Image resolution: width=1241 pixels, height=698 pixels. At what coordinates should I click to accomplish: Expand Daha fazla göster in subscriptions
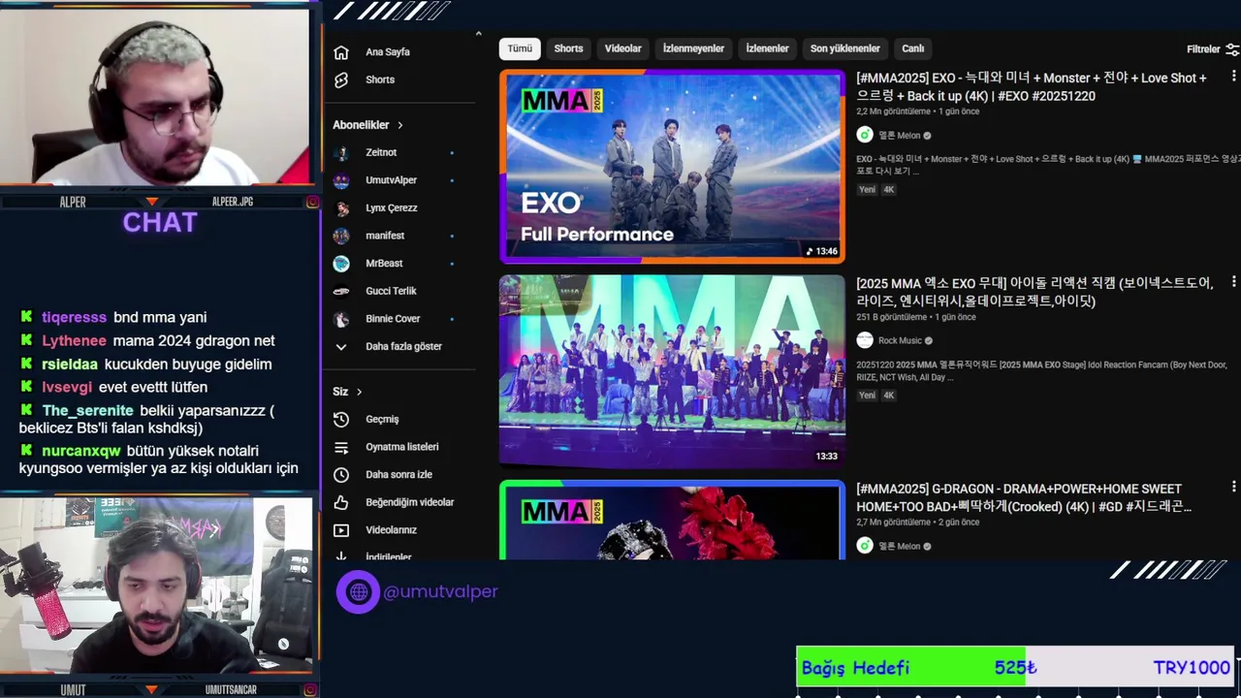(x=392, y=346)
